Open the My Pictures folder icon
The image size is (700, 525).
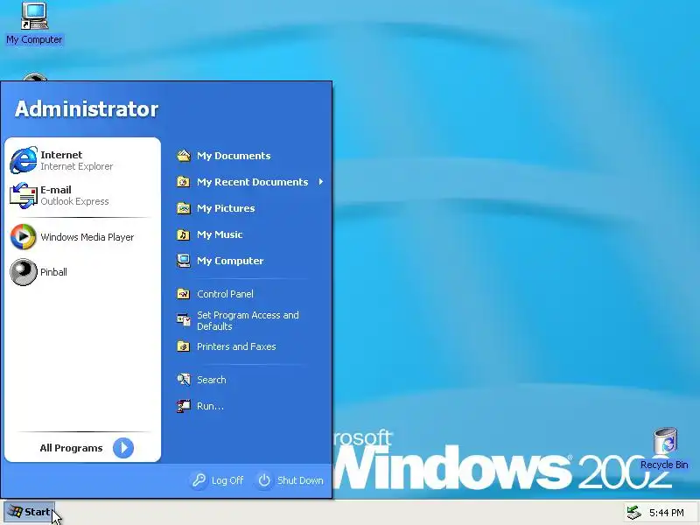pos(184,208)
